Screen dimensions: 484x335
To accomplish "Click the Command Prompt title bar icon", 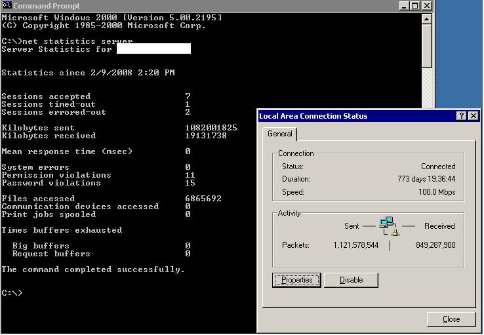I will (7, 5).
